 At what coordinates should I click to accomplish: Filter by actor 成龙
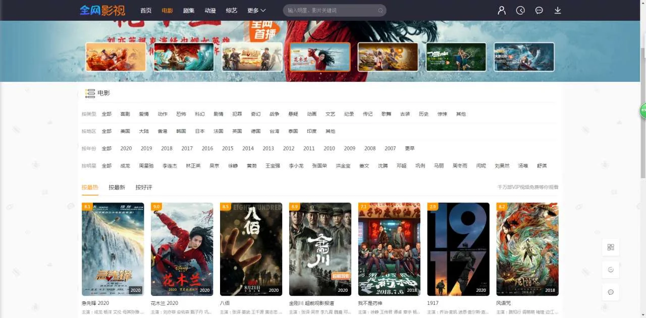[x=125, y=166]
